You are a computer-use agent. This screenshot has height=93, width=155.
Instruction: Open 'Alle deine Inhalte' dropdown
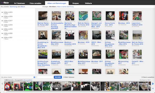click(x=18, y=77)
